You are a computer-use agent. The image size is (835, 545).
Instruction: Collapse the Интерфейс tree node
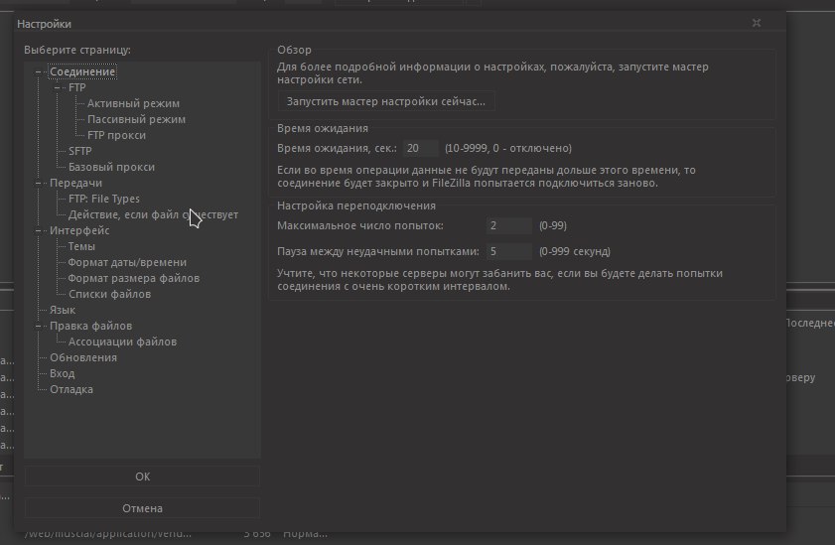pos(39,230)
